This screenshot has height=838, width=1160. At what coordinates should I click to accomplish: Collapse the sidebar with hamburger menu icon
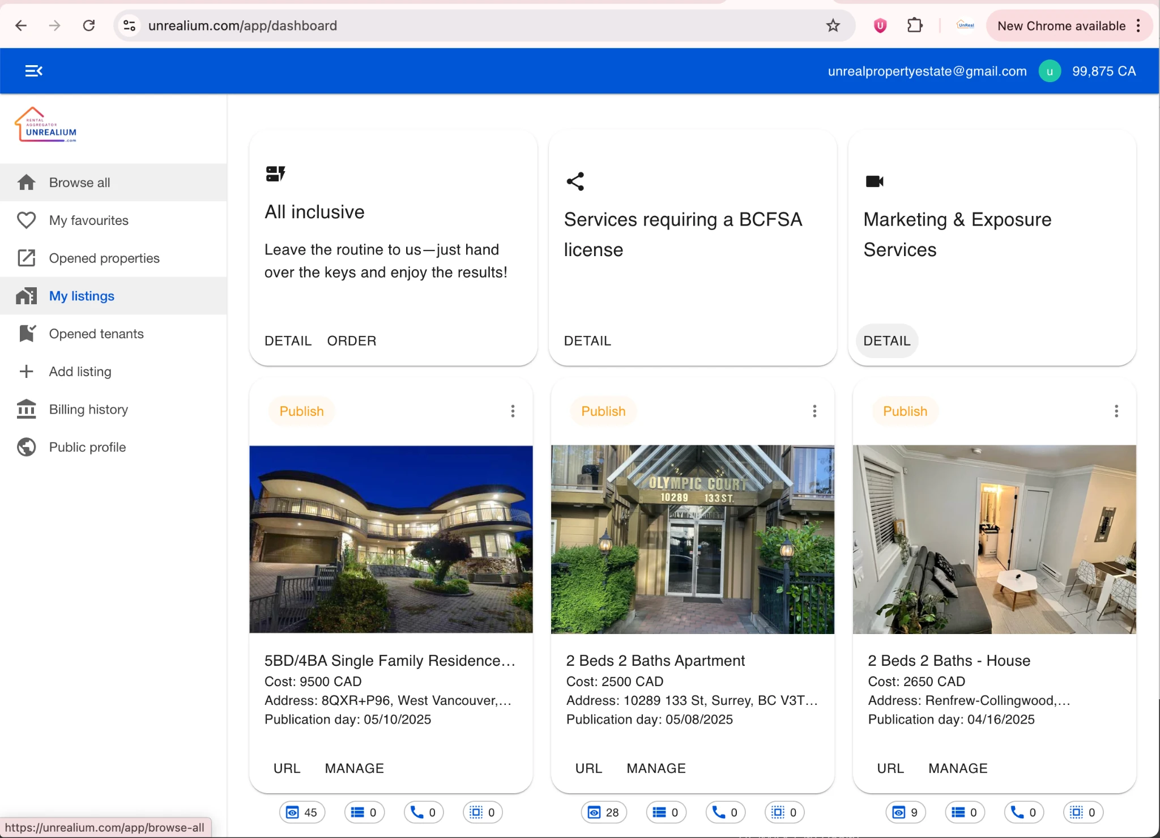click(34, 71)
